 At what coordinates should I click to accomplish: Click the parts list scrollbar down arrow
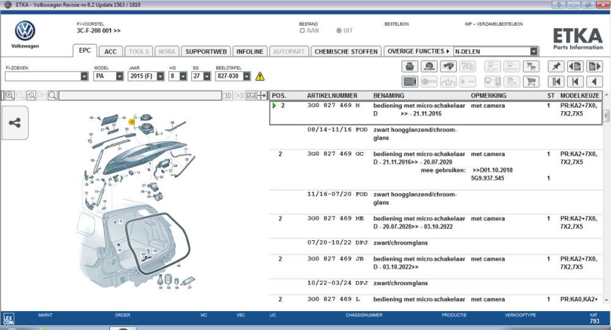606,300
